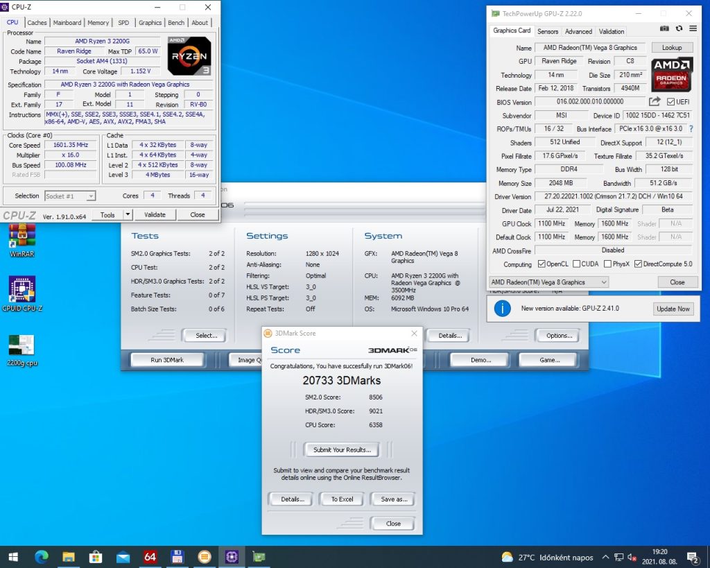Image resolution: width=710 pixels, height=568 pixels.
Task: Toggle OpenCL checkbox
Action: [542, 264]
